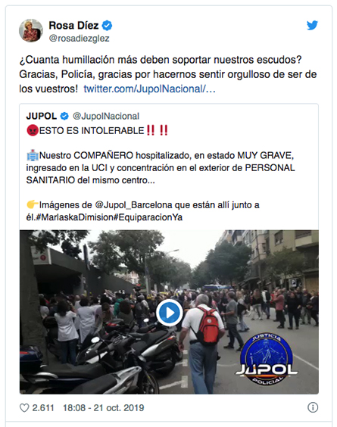This screenshot has height=427, width=337.
Task: Open the @JupolNacional handle in quote
Action: point(106,117)
